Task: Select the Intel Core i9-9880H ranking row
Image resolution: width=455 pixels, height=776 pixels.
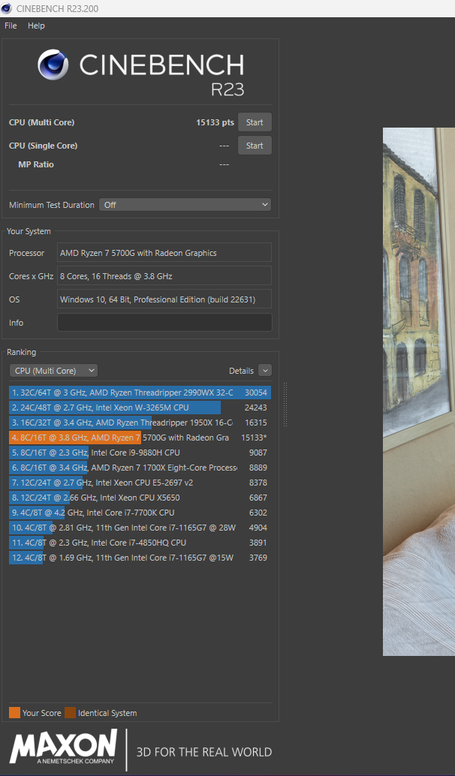Action: pos(140,453)
